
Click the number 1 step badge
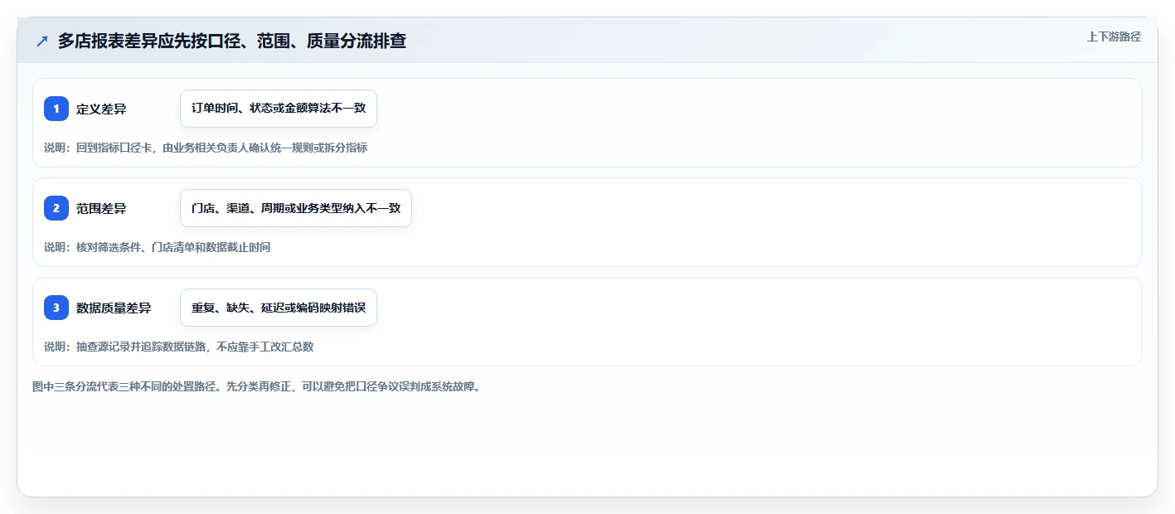click(56, 109)
